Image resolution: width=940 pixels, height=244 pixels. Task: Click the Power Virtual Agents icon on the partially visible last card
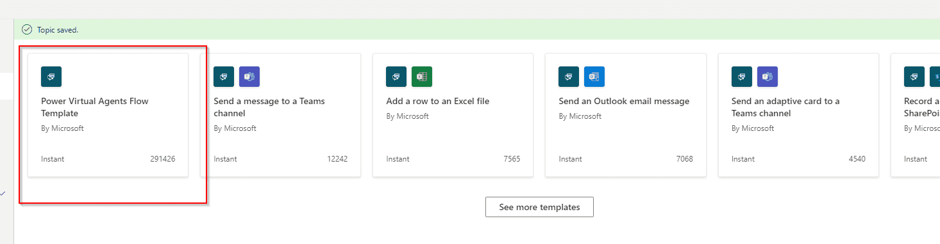pos(914,76)
